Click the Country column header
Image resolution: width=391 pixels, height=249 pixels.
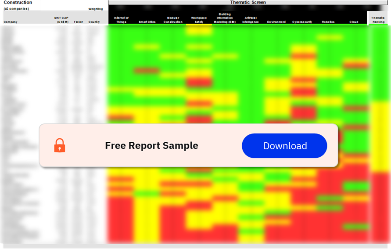tap(94, 22)
